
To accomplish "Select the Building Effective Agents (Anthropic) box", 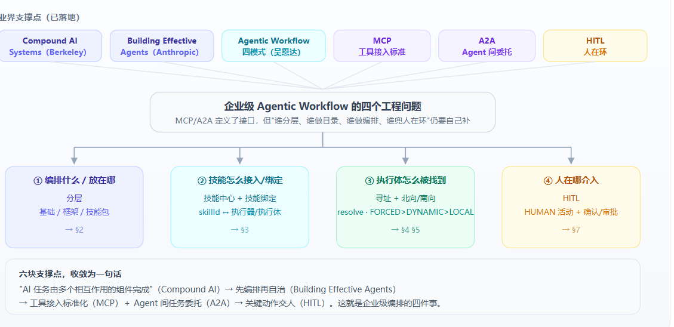I will 162,46.
